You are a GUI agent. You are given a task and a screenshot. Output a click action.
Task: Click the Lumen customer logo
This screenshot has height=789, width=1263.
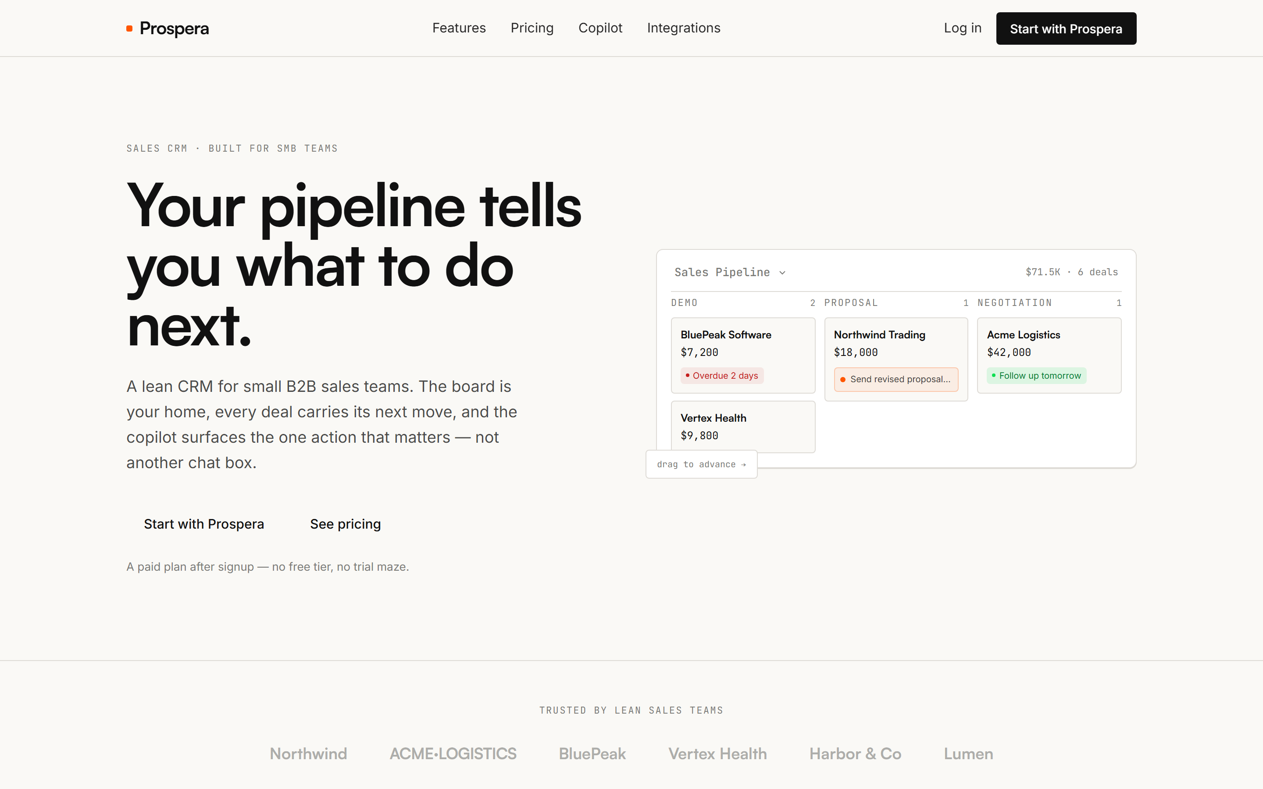coord(968,753)
